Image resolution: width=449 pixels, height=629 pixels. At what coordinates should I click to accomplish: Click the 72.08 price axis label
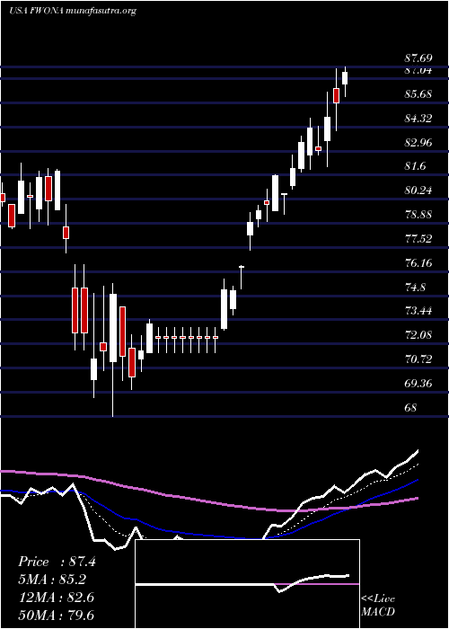(x=418, y=335)
